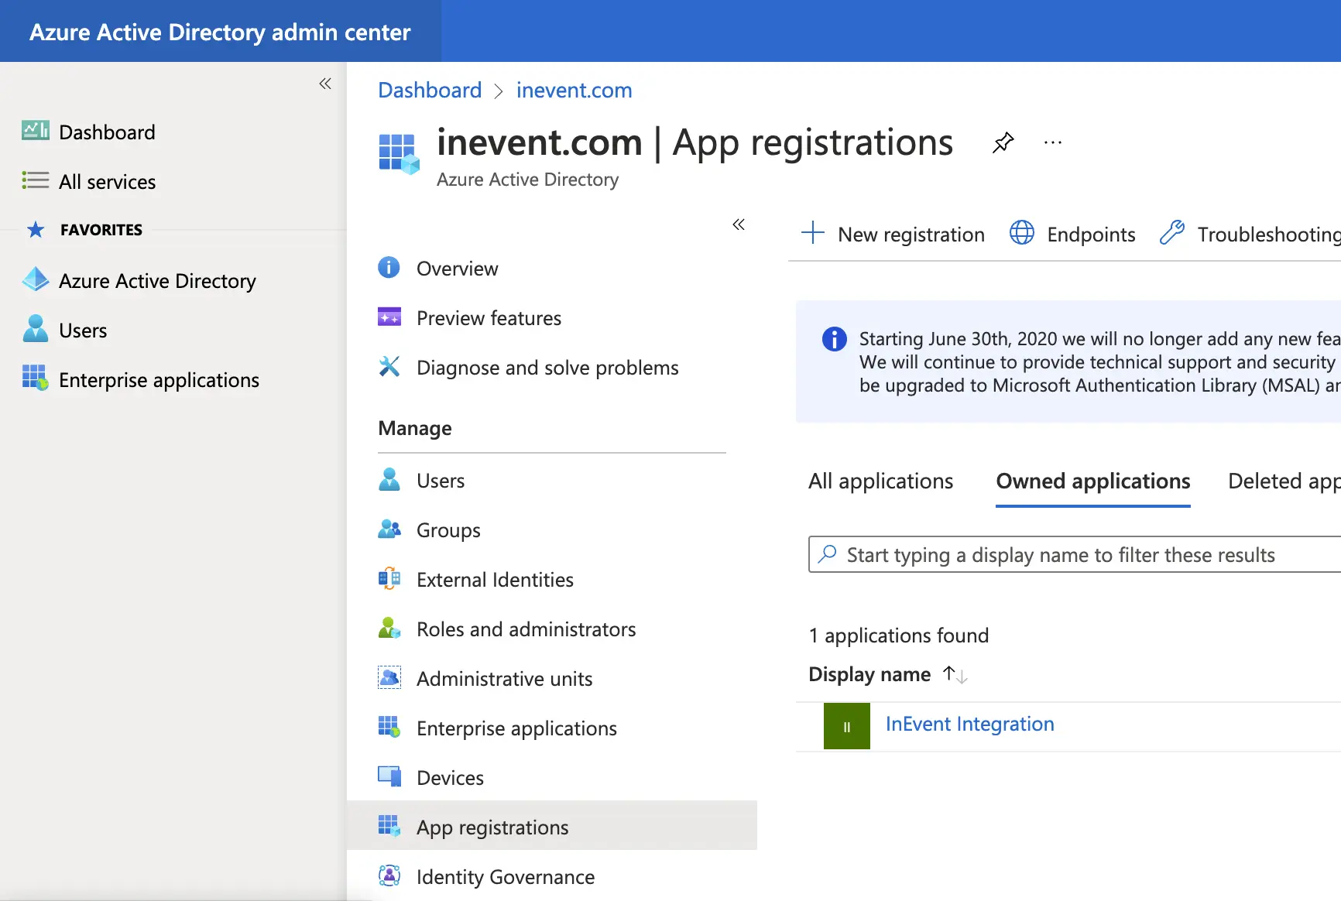Click the Diagnose and solve problems wrench icon
The height and width of the screenshot is (901, 1341).
(389, 367)
